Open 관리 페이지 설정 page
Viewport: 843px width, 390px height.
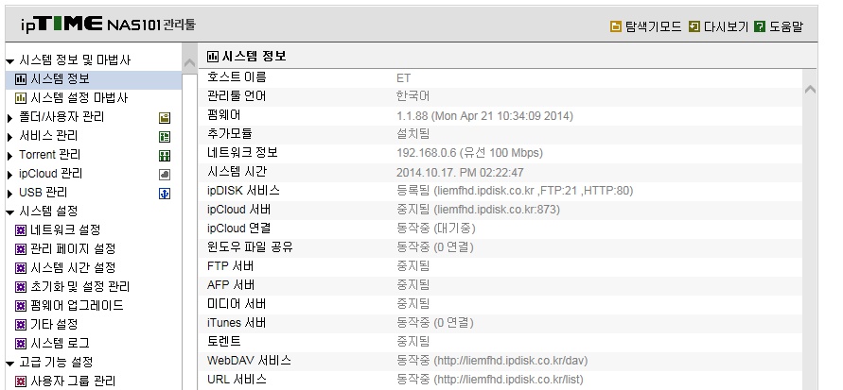tap(73, 249)
